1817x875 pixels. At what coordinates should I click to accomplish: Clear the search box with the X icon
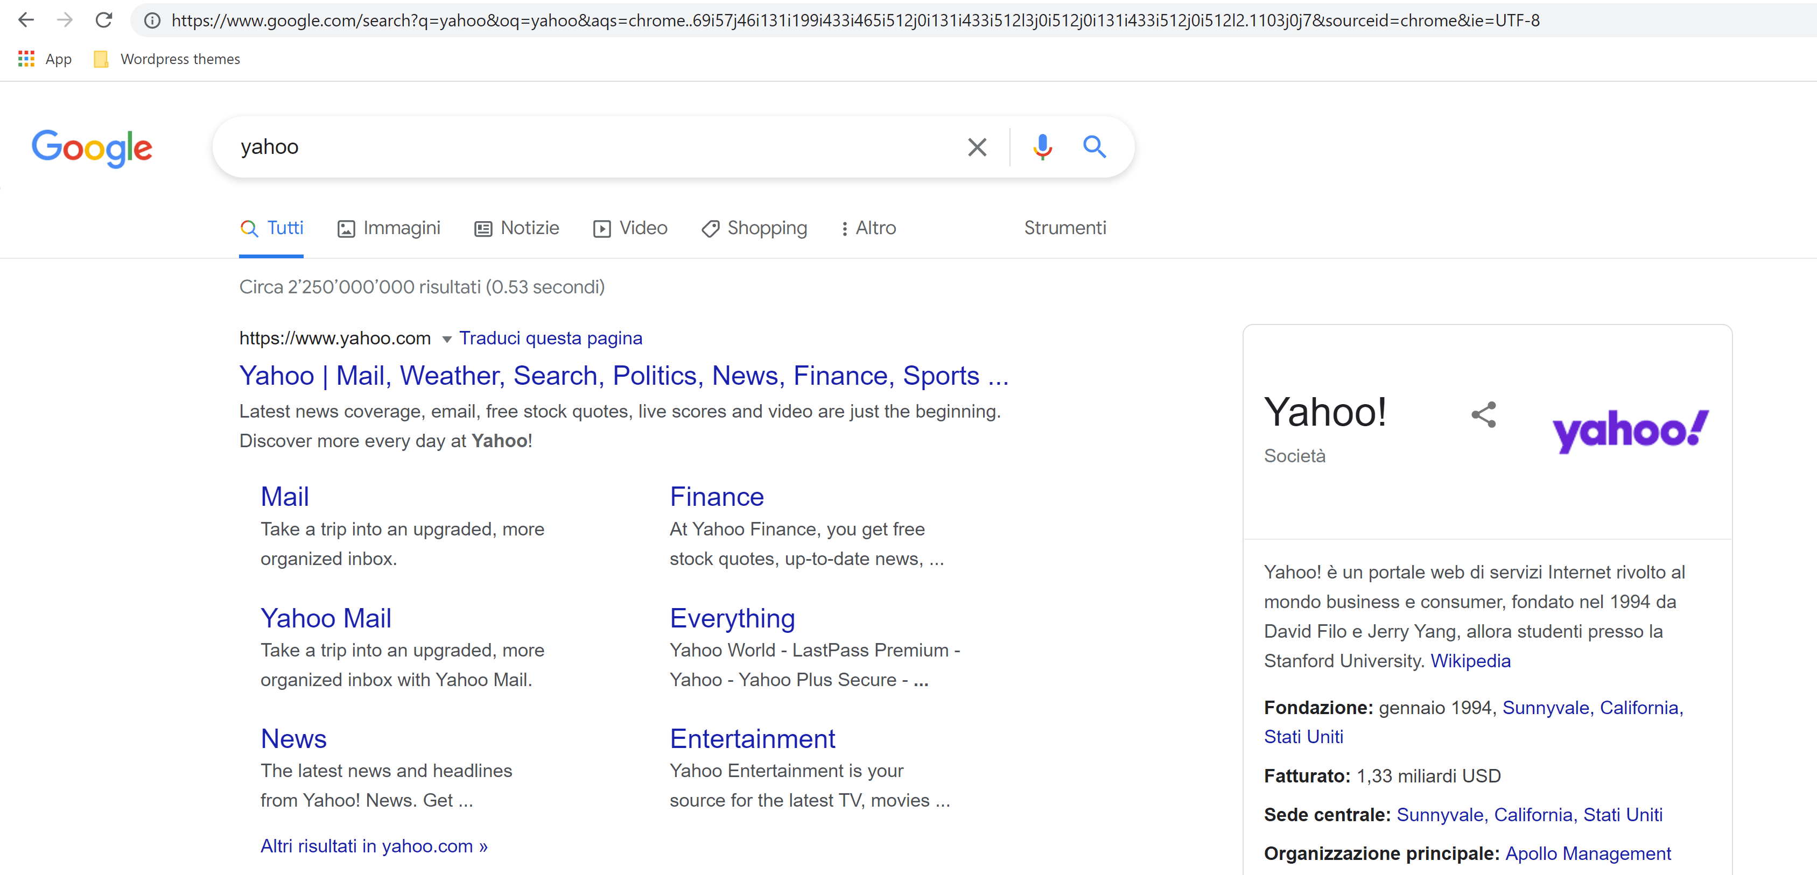(977, 147)
